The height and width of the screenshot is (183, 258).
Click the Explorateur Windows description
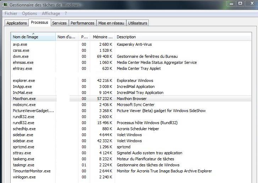coord(135,81)
